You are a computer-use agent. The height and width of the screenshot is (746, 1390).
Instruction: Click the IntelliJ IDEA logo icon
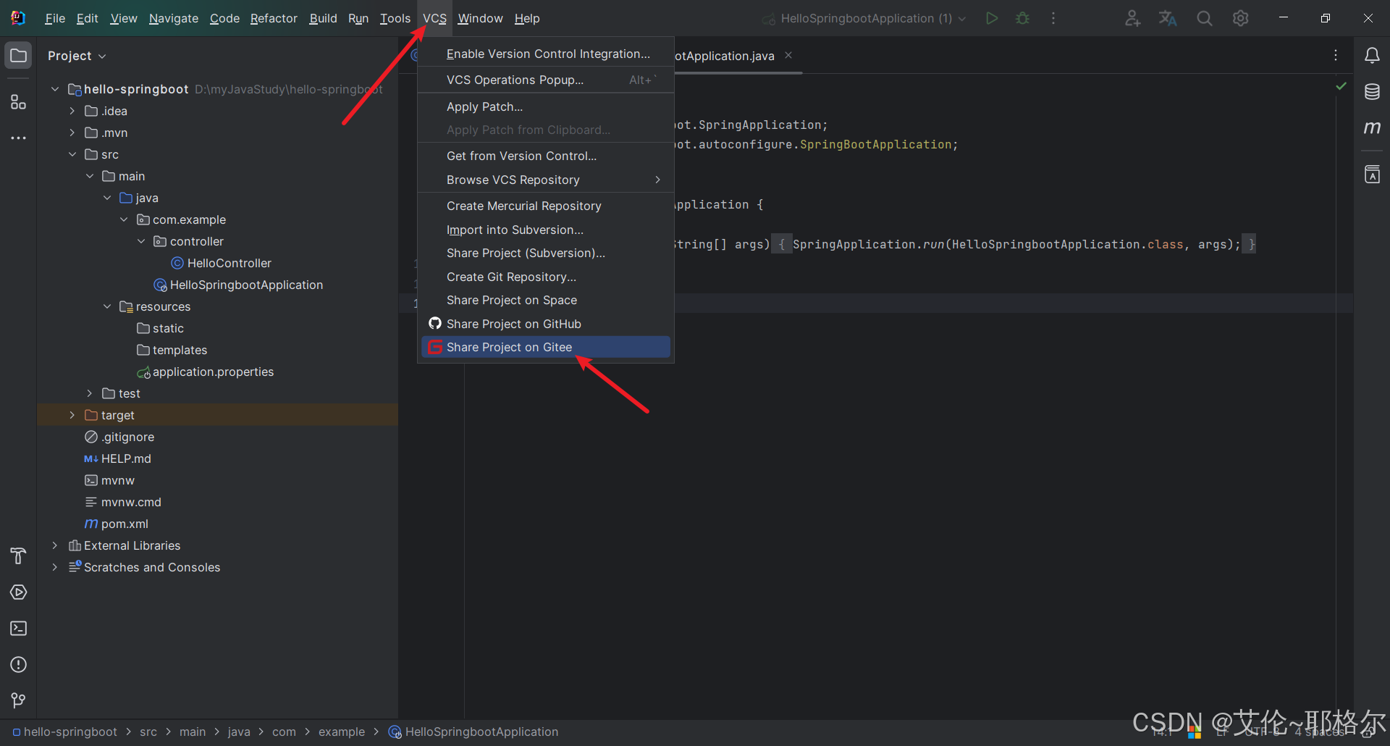click(x=18, y=18)
